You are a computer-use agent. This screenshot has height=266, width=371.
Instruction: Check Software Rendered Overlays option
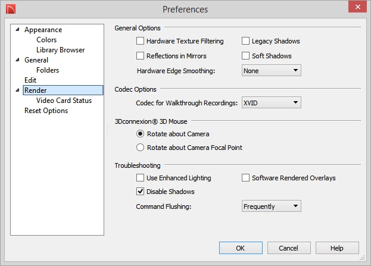pyautogui.click(x=245, y=177)
